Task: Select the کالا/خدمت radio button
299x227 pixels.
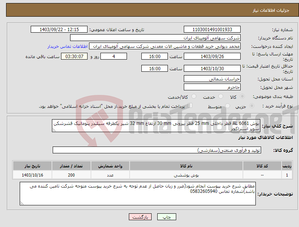Action: tap(194, 96)
